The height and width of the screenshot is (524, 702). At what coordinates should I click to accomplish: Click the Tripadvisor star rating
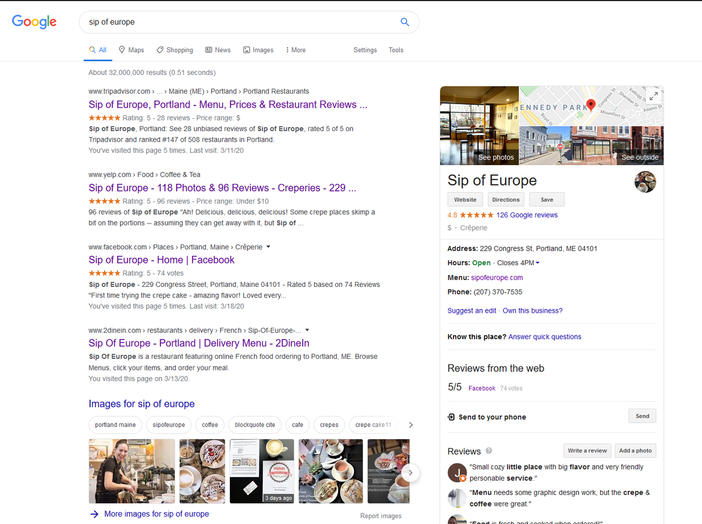[104, 118]
